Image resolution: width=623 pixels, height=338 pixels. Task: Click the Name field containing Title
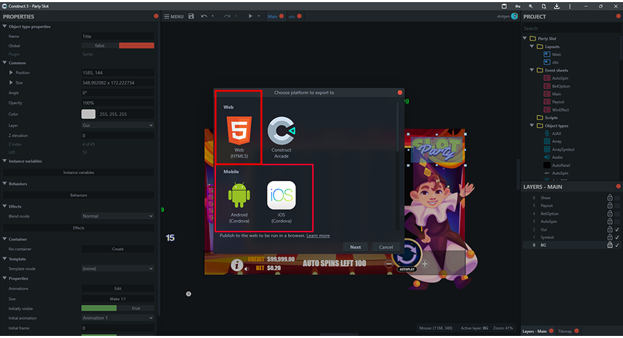coord(118,36)
